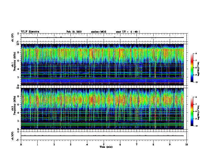Click ch.1 frequency axis tick "4"
Image resolution: width=210 pixels, height=162 pixels.
click(x=19, y=69)
